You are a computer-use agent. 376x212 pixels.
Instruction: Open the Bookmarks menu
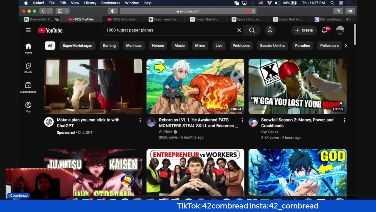[x=111, y=3]
